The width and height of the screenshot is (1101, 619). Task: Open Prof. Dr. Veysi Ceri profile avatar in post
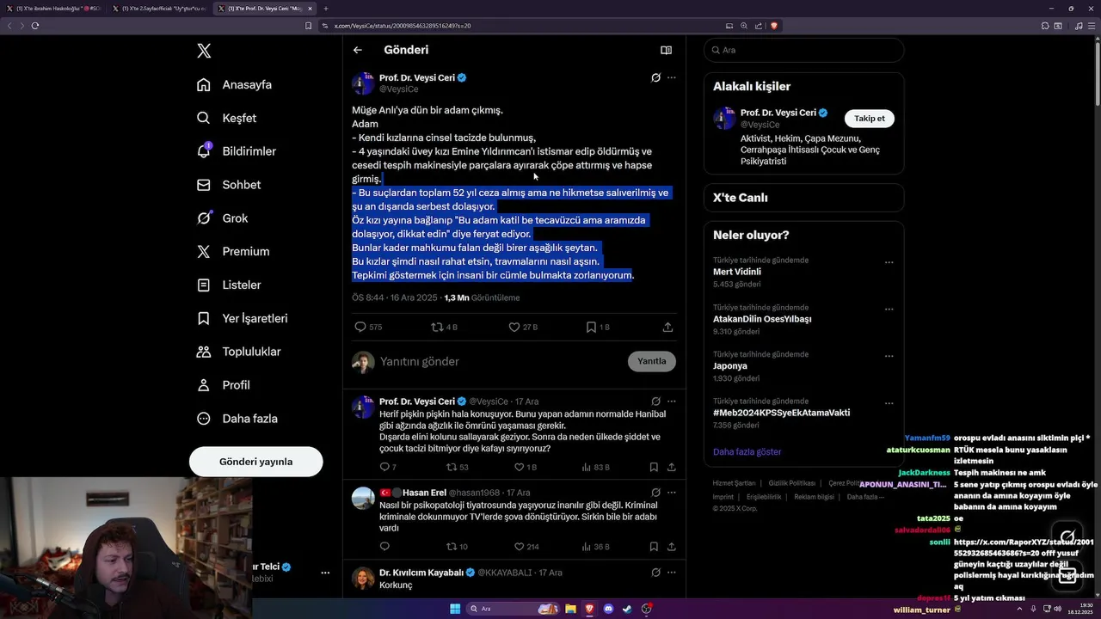pyautogui.click(x=363, y=83)
